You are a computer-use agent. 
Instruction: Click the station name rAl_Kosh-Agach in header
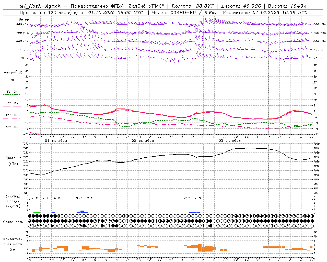tap(40, 6)
